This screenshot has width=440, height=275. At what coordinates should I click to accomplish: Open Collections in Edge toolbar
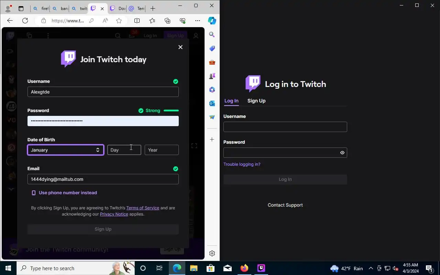pyautogui.click(x=167, y=21)
